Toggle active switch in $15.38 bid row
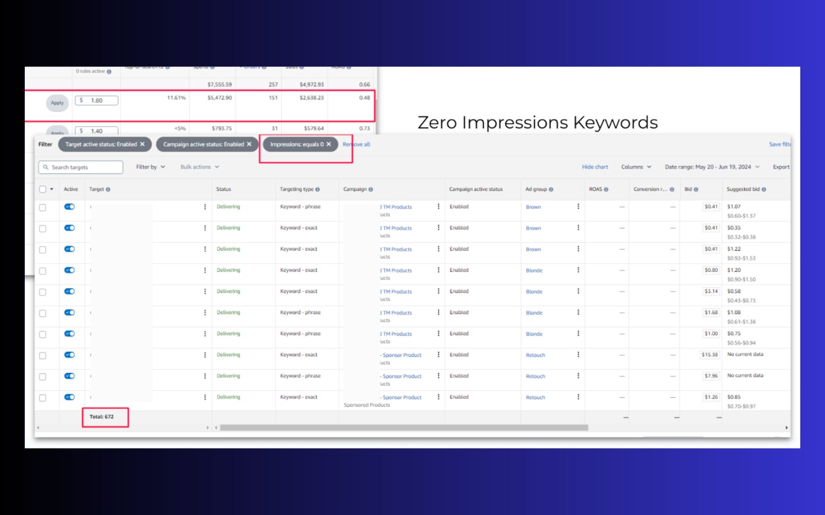The width and height of the screenshot is (825, 515). click(x=70, y=354)
